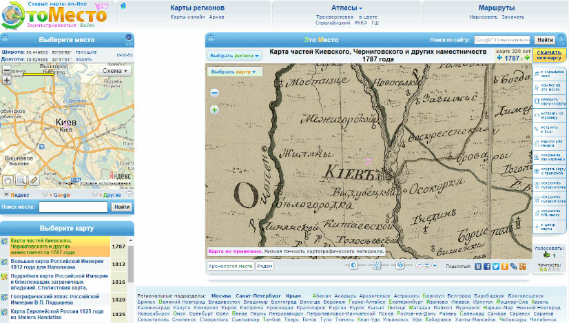Open Крым regional subdivision link
This screenshot has width=569, height=323.
coord(293,295)
